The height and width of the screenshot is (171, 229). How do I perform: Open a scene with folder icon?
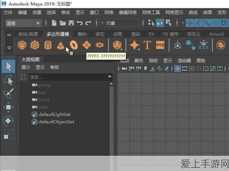coord(63,23)
